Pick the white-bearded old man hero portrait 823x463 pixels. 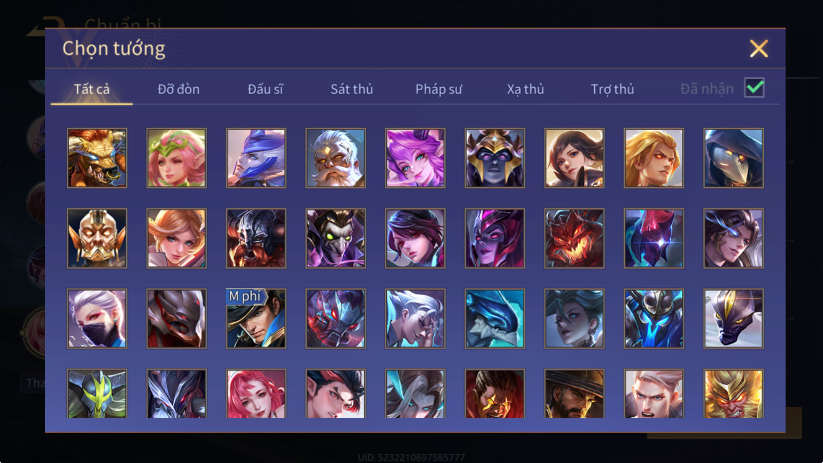336,158
